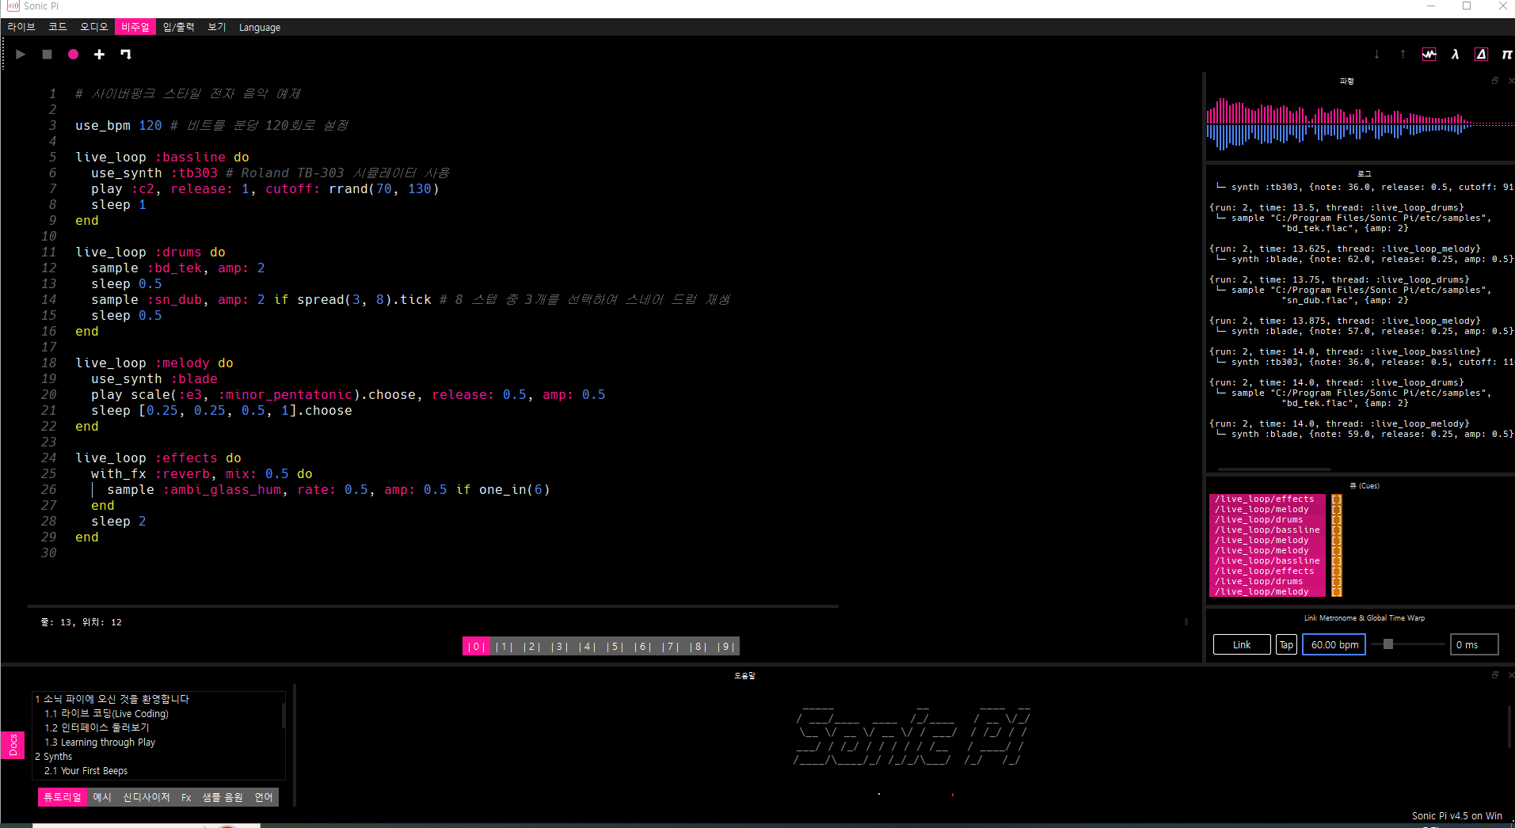
Task: Click the 60.00 bpm tempo field
Action: [x=1334, y=644]
